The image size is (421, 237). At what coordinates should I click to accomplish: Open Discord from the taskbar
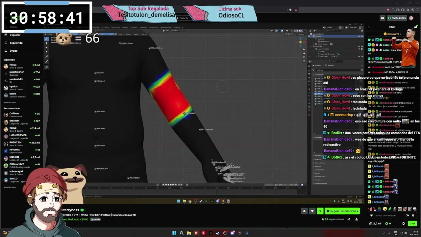click(x=232, y=233)
